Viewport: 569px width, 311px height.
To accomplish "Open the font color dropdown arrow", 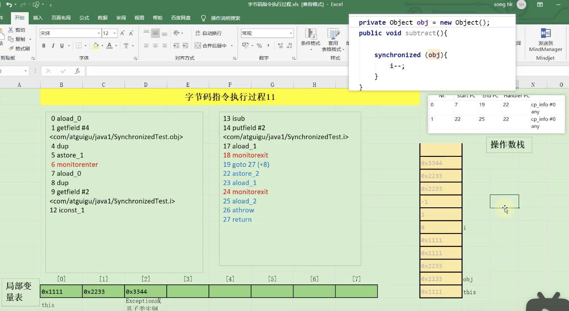I will click(x=116, y=46).
